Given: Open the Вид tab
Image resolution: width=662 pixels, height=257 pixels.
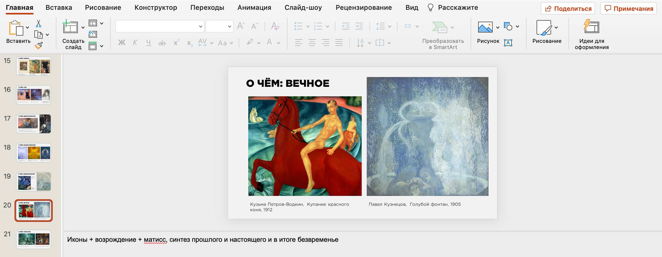Looking at the screenshot, I should [412, 7].
